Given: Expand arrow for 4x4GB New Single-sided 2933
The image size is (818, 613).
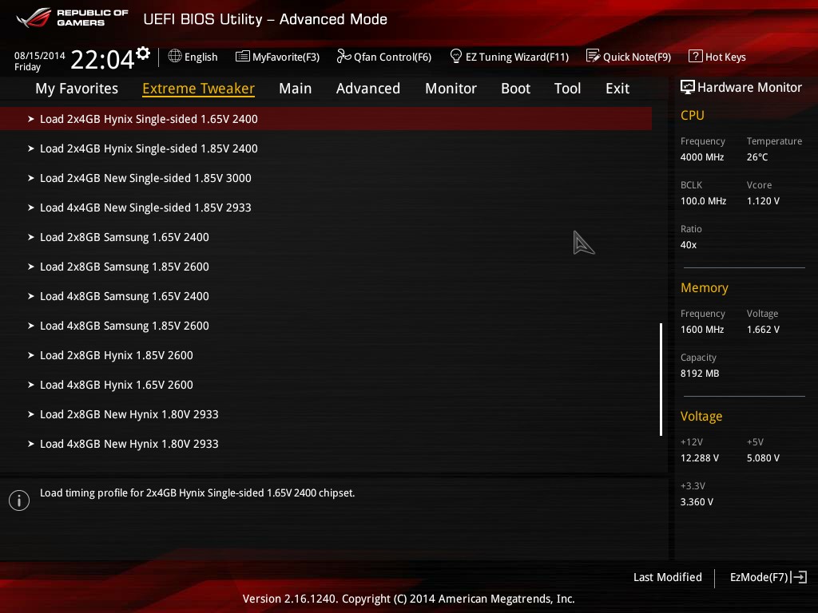Looking at the screenshot, I should pos(31,208).
